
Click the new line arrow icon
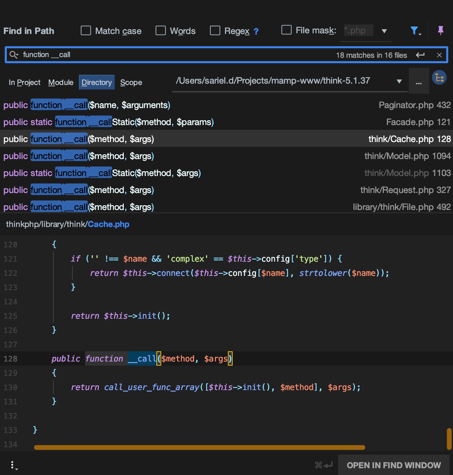420,55
